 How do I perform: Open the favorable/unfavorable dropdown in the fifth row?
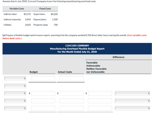pos(132,108)
